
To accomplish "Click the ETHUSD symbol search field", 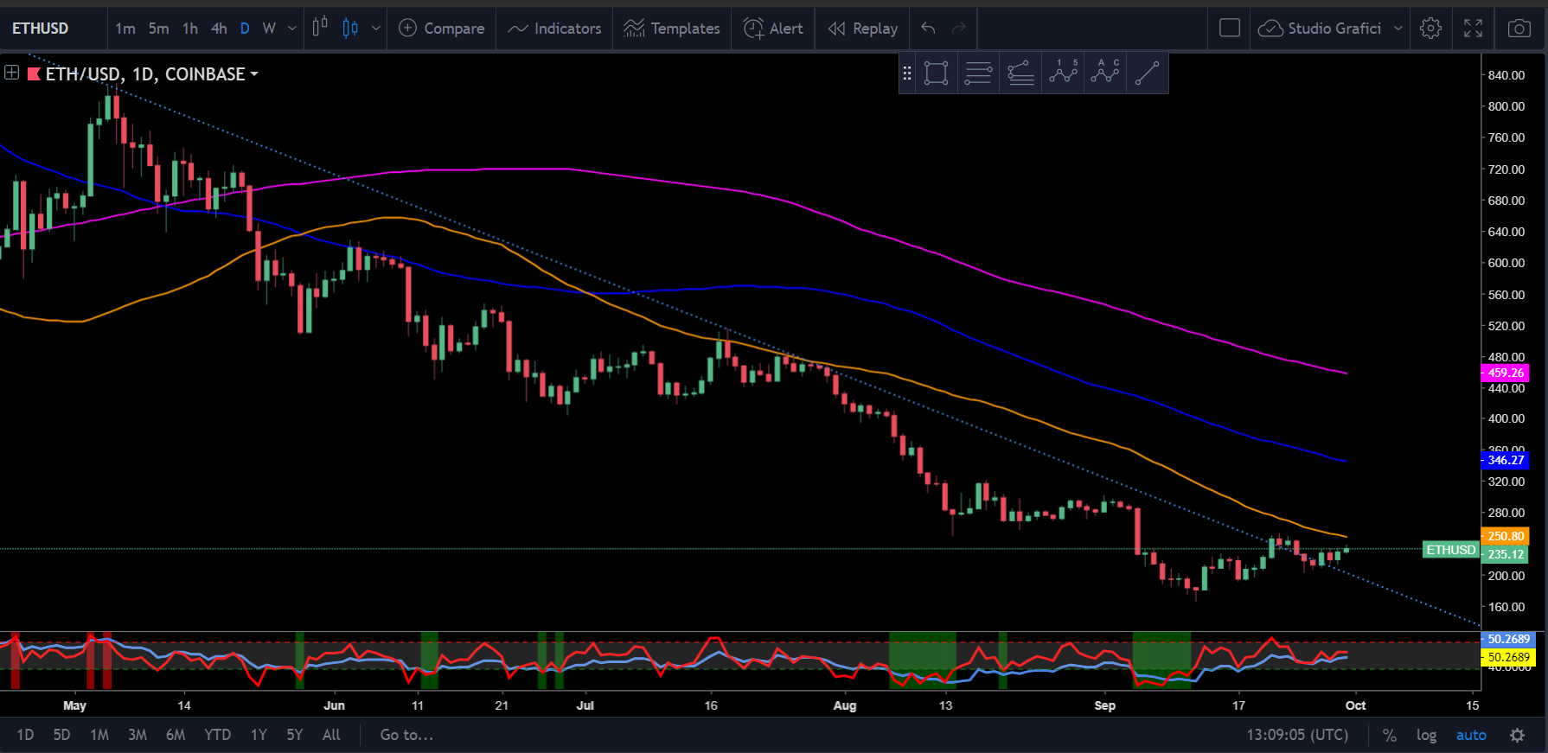I will coord(41,29).
